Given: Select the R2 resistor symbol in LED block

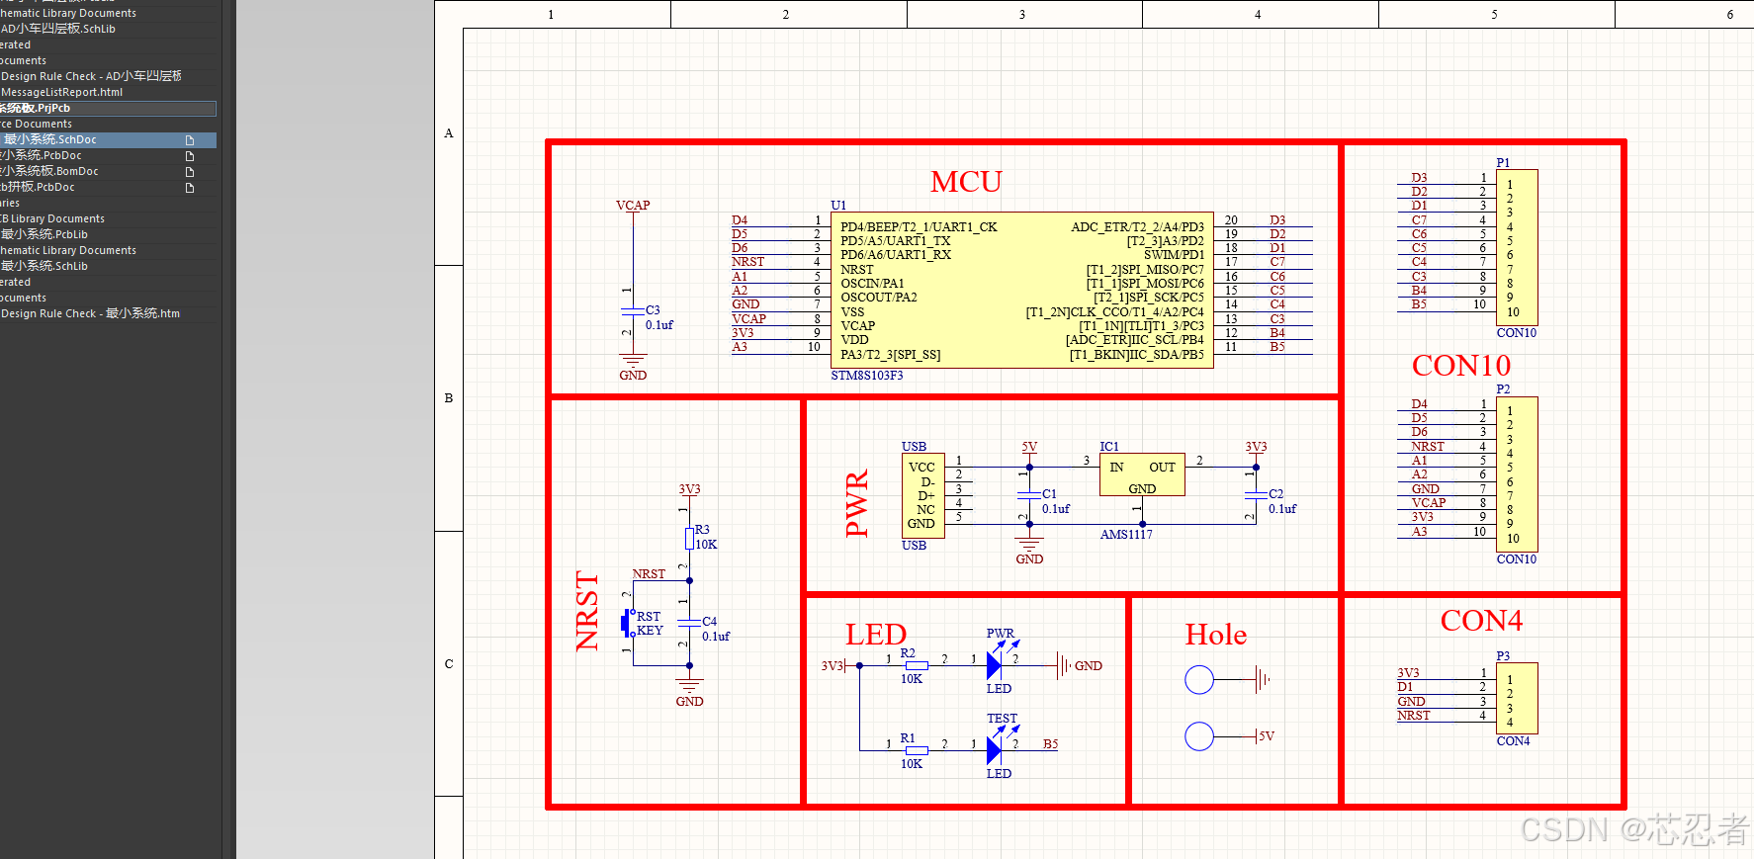Looking at the screenshot, I should [x=917, y=665].
